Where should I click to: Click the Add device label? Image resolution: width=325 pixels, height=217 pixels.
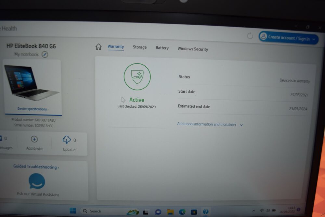[x=35, y=149]
